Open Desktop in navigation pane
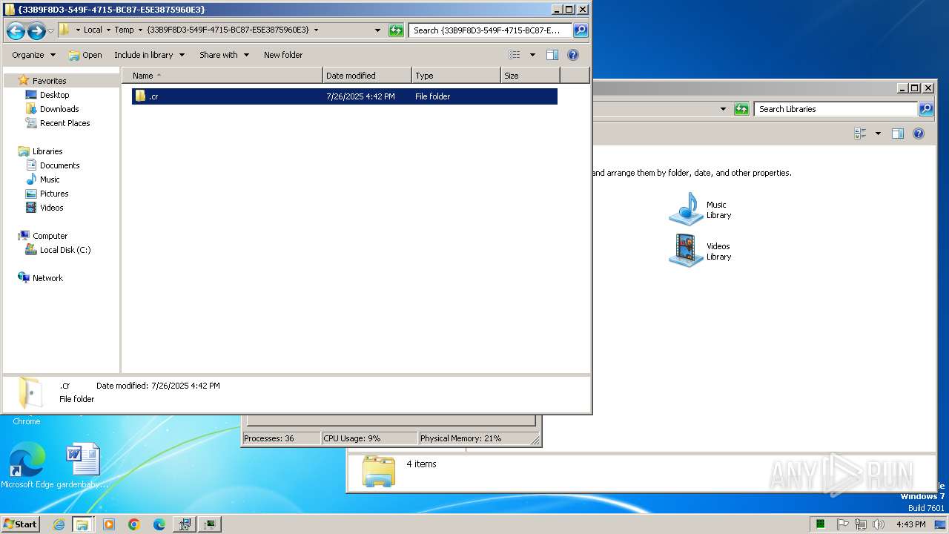949x534 pixels. pos(54,95)
